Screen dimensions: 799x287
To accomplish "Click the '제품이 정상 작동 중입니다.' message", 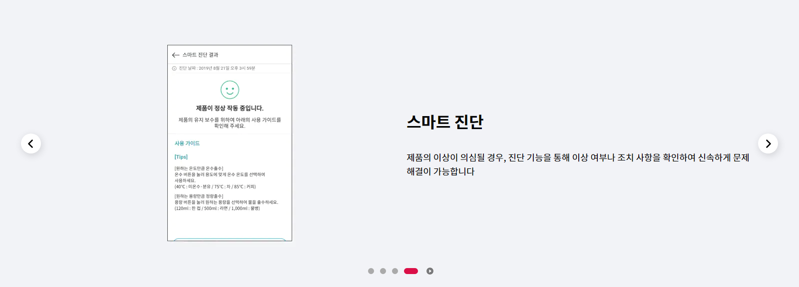I will [x=230, y=108].
